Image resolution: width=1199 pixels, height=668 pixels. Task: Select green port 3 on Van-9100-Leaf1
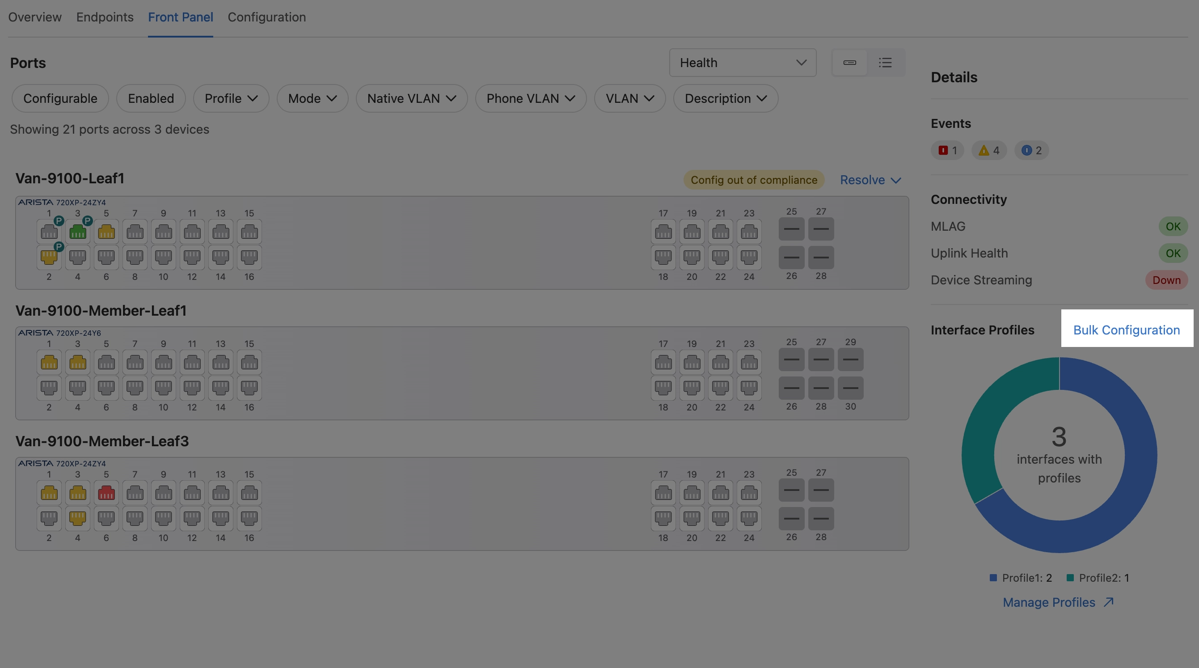click(78, 231)
